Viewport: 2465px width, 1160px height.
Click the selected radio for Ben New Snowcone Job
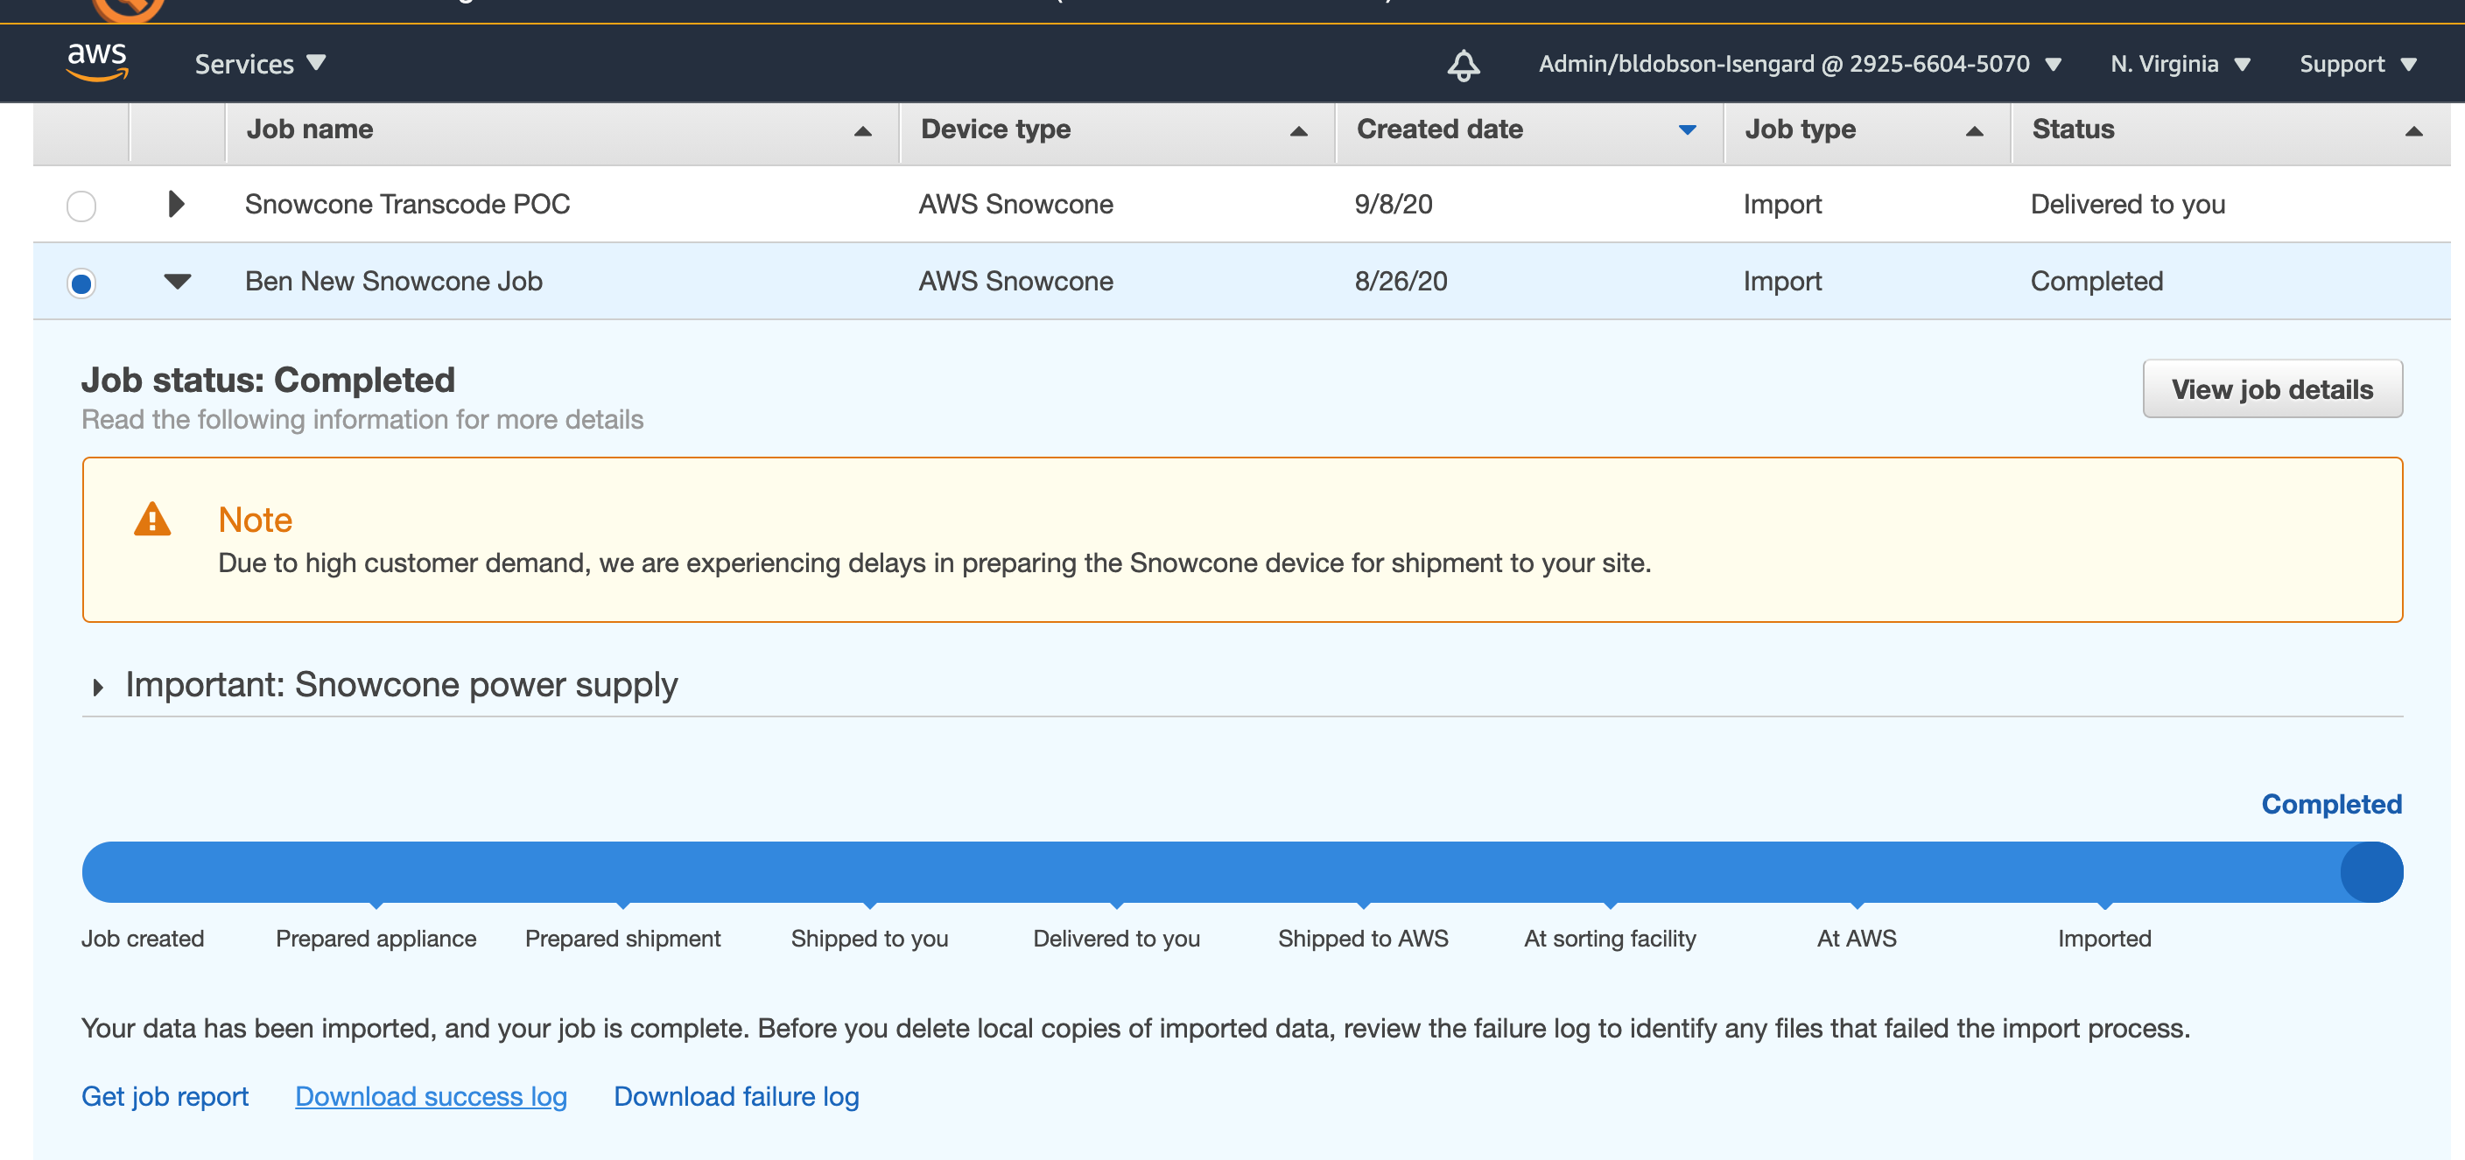(x=81, y=282)
